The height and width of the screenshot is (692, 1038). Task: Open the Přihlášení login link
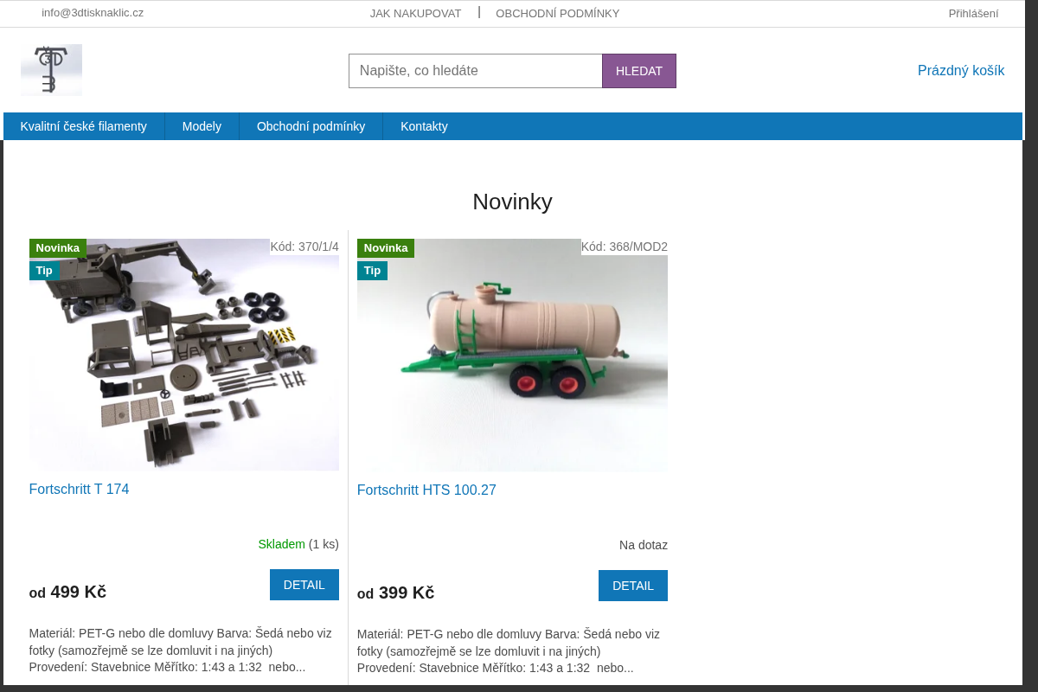click(x=973, y=14)
